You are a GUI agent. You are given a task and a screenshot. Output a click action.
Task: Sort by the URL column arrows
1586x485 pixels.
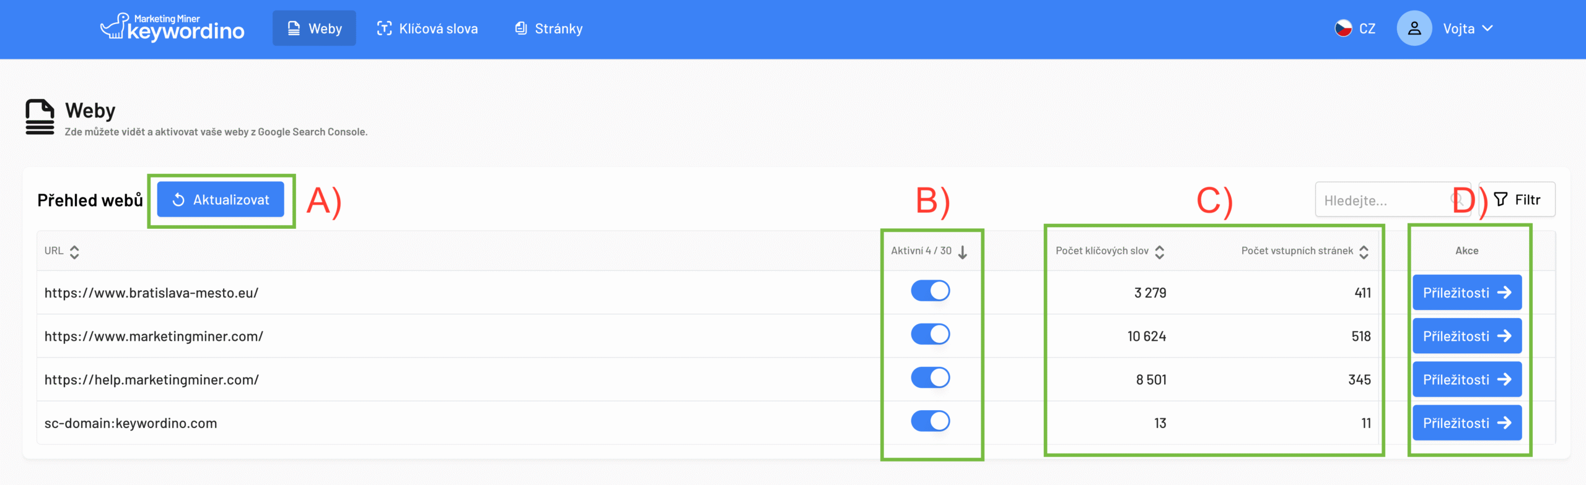point(74,252)
